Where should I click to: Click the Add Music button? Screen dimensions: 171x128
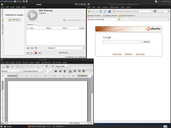[14, 19]
